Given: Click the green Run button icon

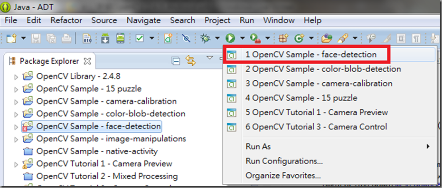Looking at the screenshot, I should 230,38.
